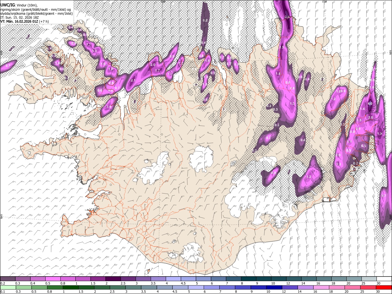
Task: Pick the top-row lavender swatch between 4 and 4.5
Action: [x=173, y=279]
